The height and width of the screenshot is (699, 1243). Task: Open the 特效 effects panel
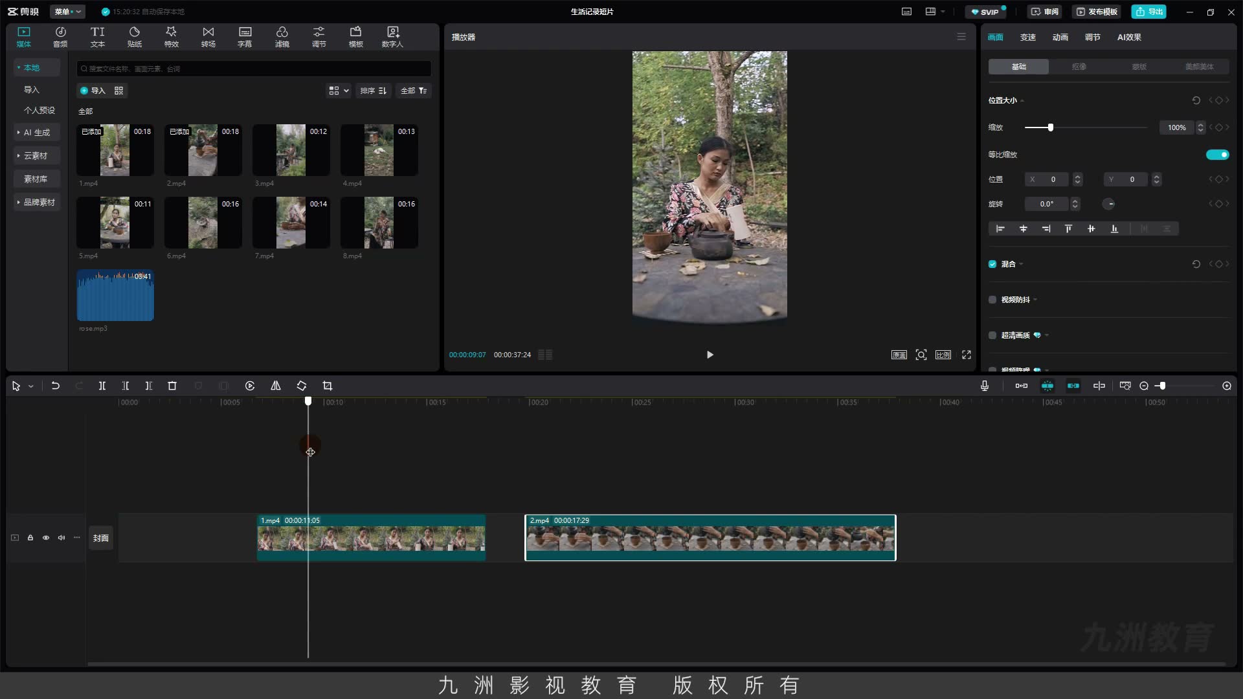click(171, 37)
